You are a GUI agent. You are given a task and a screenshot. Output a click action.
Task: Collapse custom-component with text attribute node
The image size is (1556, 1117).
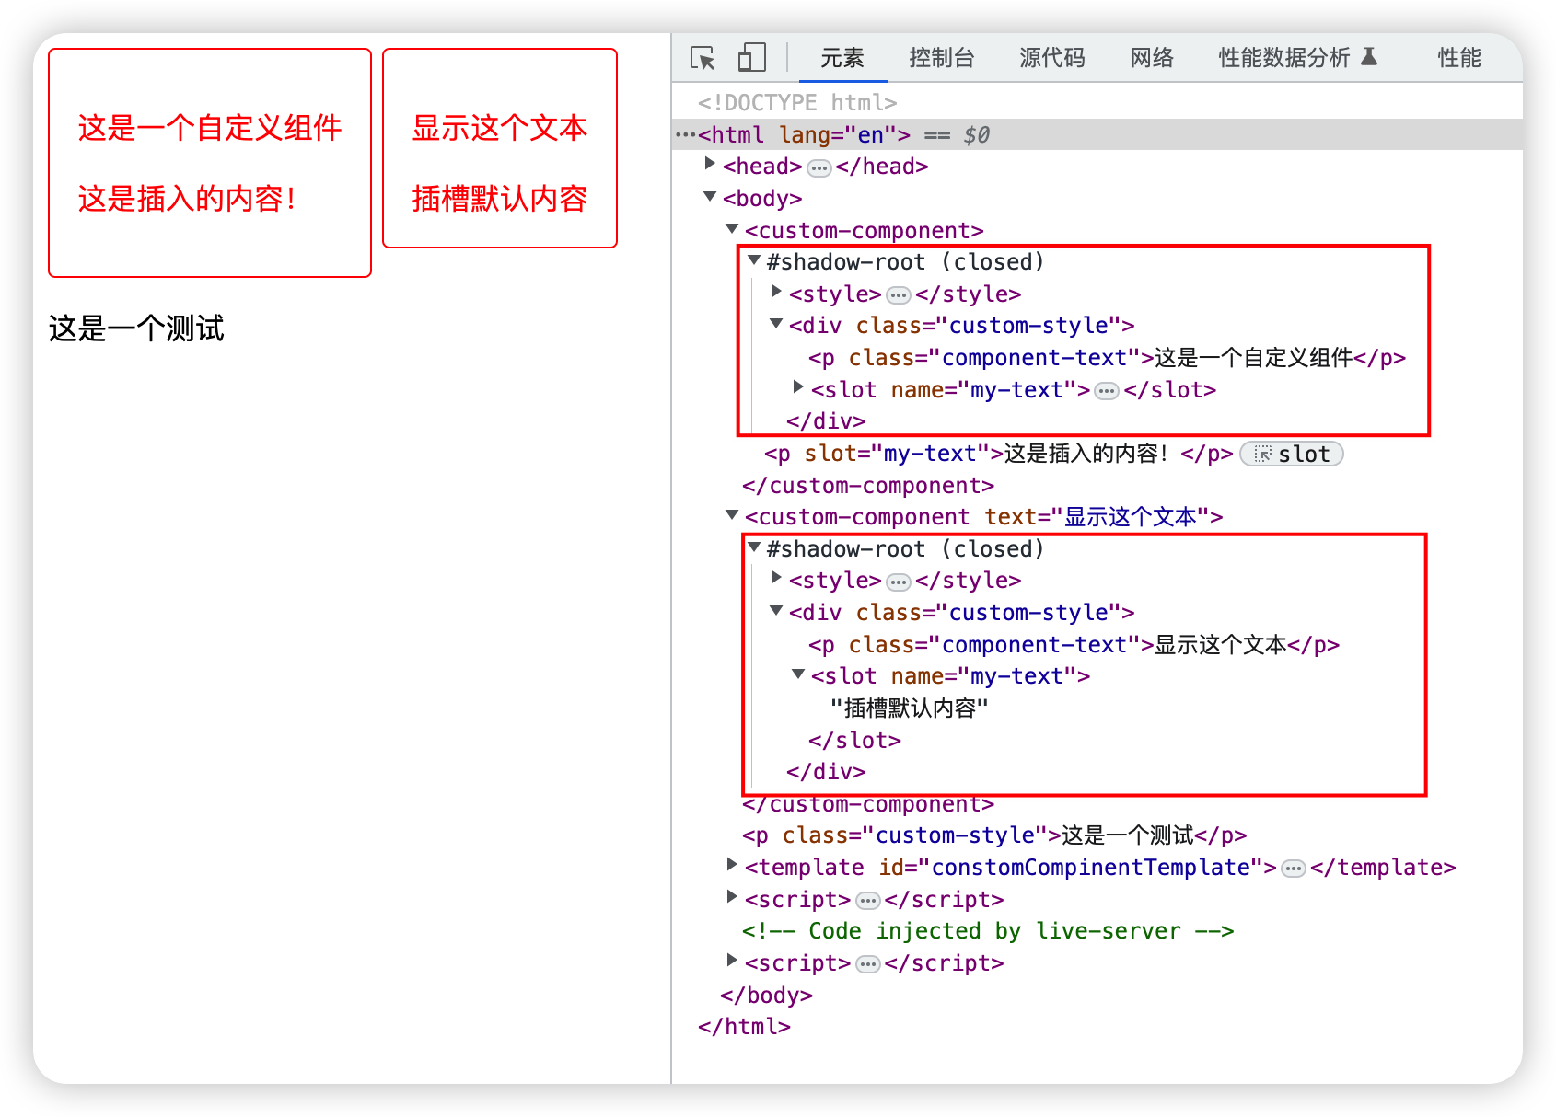point(732,514)
